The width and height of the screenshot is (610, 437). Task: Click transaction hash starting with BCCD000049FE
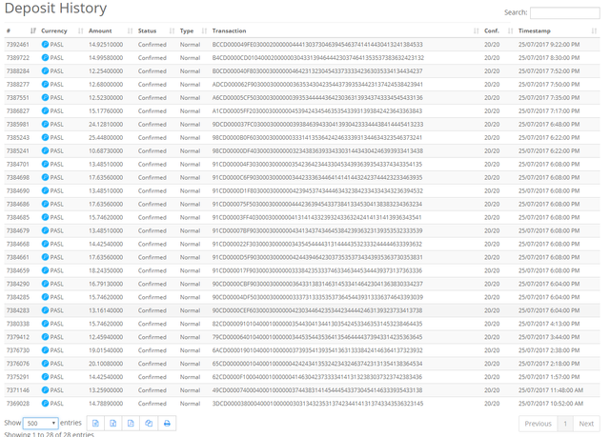point(317,45)
